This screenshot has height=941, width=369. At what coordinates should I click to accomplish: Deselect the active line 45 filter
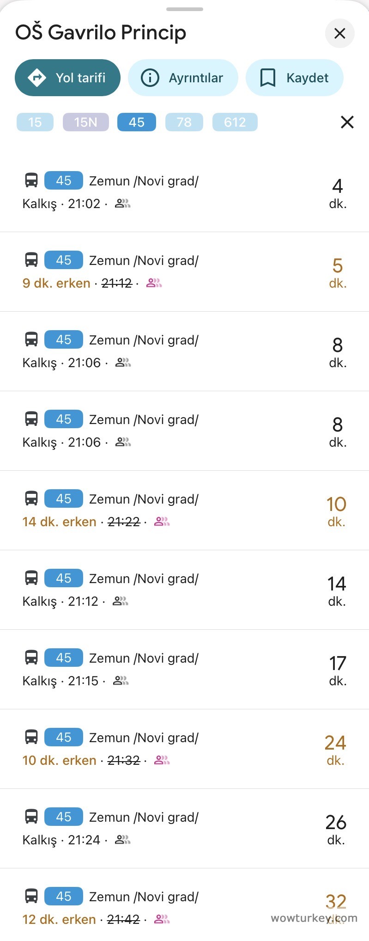click(137, 122)
